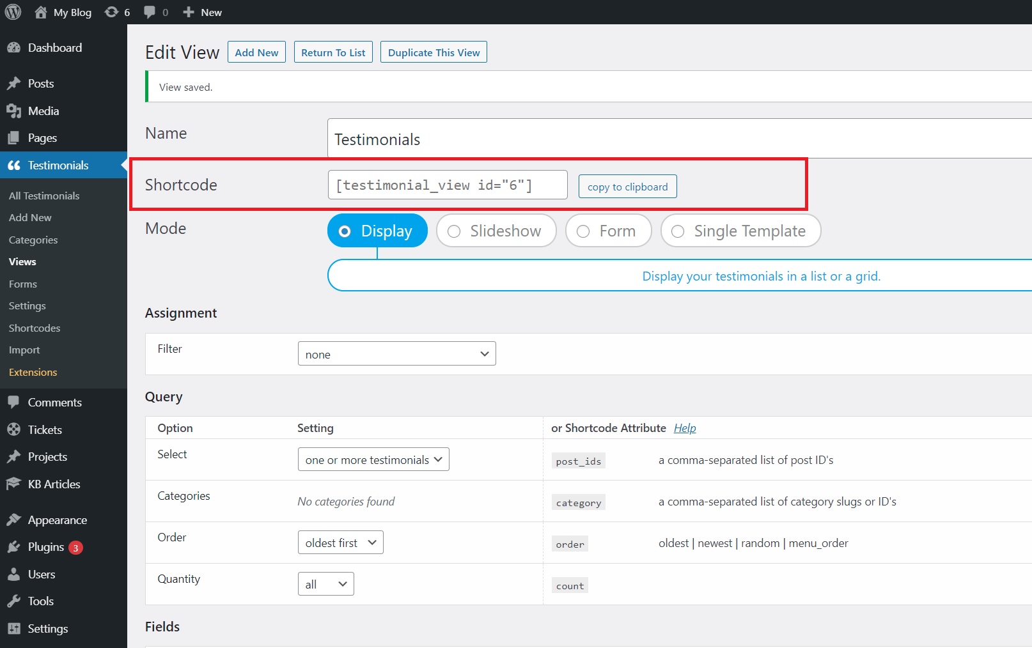
Task: Click 'oldest | newest | random | menu_order' text
Action: point(753,543)
